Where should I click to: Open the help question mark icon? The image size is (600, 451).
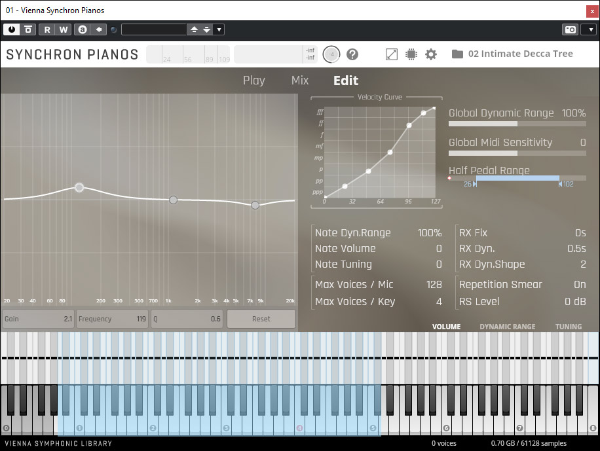pyautogui.click(x=352, y=54)
